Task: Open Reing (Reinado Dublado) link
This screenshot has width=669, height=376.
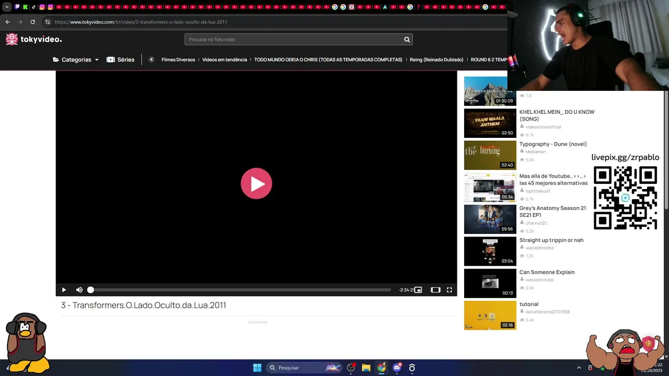Action: click(x=436, y=60)
